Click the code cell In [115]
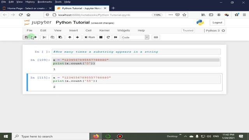 pyautogui.click(x=136, y=79)
